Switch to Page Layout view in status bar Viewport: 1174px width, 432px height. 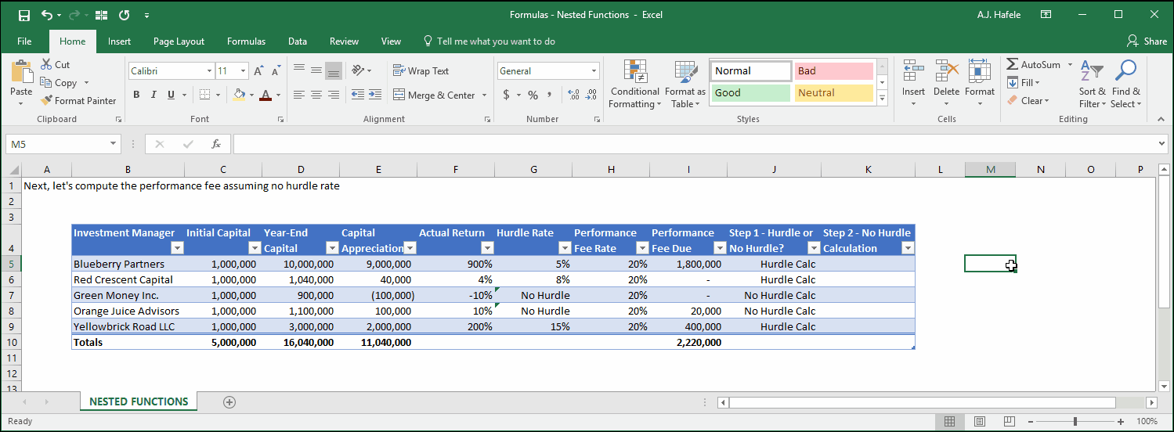979,421
